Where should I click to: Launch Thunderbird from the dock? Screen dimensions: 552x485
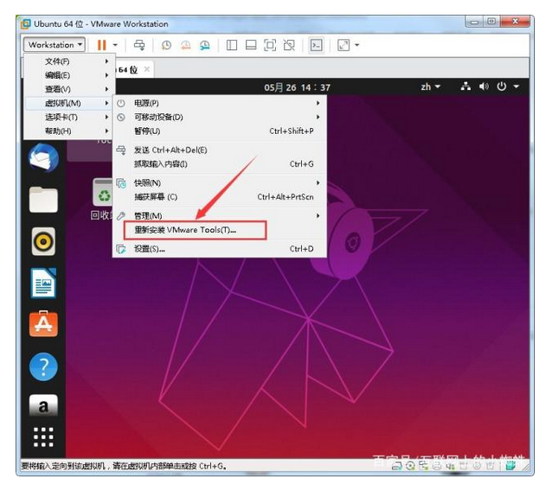tap(43, 158)
